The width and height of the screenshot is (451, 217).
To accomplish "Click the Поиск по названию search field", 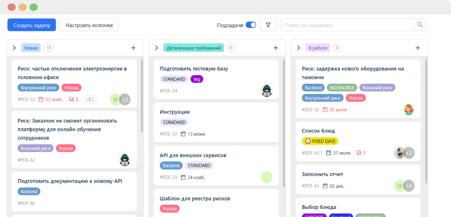I will pyautogui.click(x=347, y=25).
